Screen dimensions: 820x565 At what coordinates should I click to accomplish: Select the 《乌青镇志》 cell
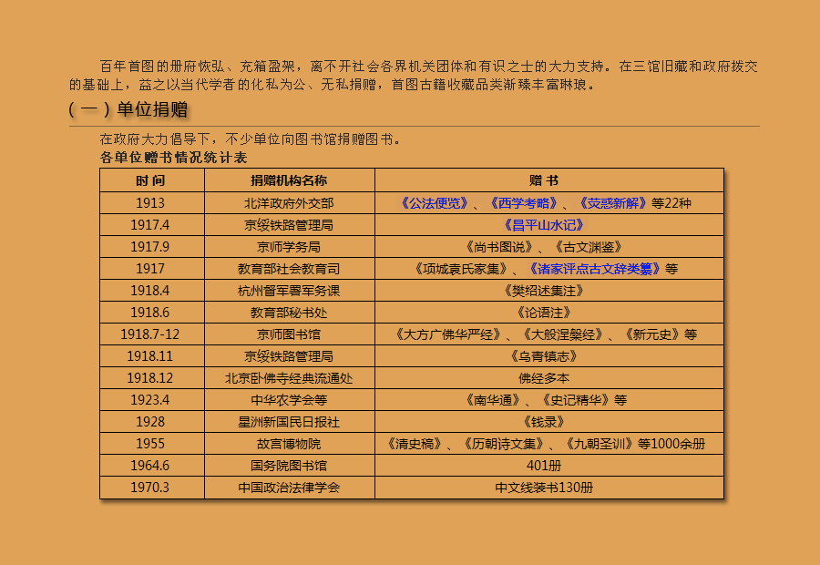(x=549, y=356)
